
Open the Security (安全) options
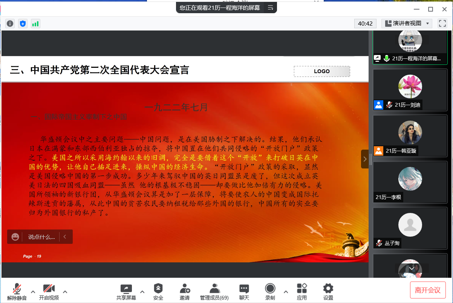tap(158, 292)
